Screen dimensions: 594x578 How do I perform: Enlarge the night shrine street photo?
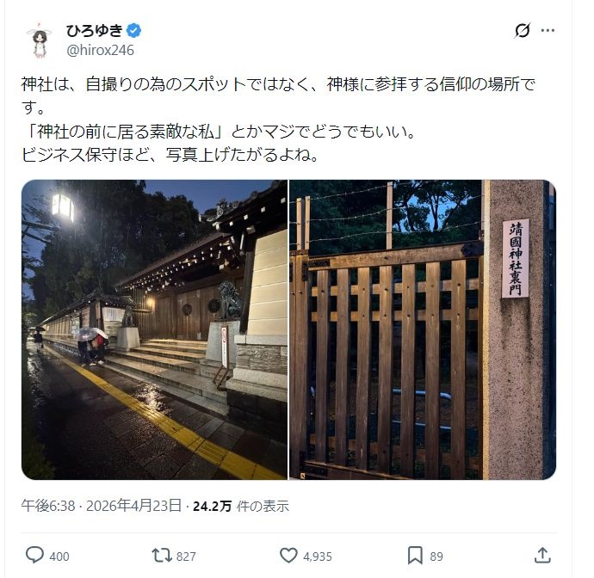(x=154, y=329)
